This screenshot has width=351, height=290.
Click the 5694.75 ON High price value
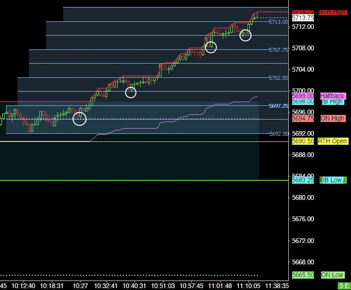point(303,119)
